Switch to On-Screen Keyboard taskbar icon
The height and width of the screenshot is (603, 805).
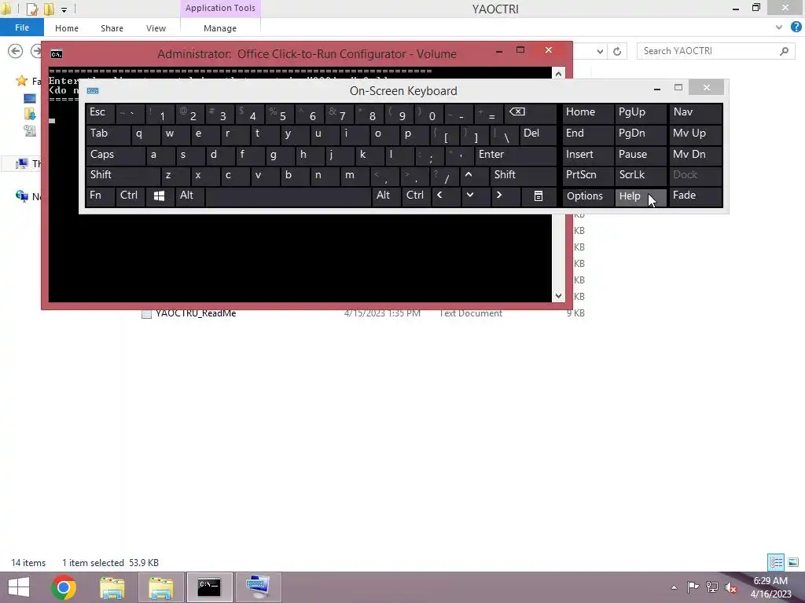point(258,587)
